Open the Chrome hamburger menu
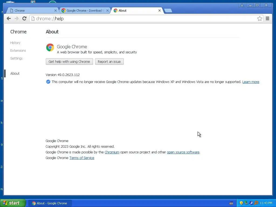 pyautogui.click(x=267, y=19)
